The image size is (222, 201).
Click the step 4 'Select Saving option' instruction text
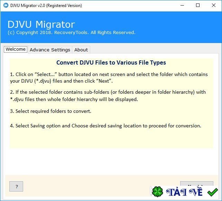tap(105, 126)
